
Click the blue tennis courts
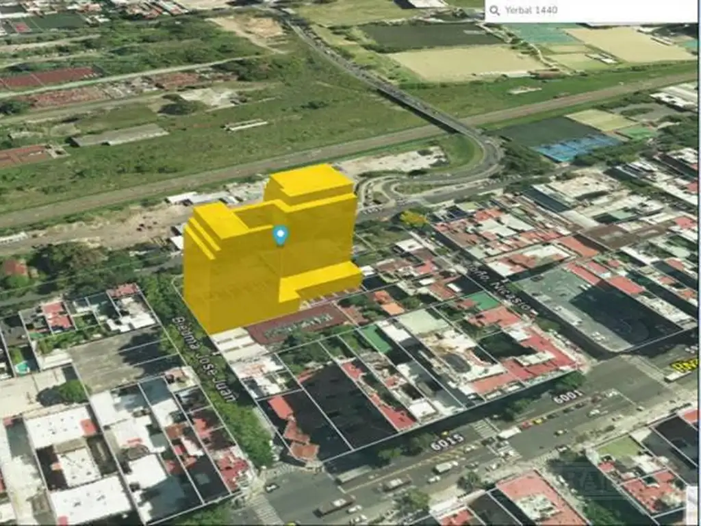pos(576,147)
